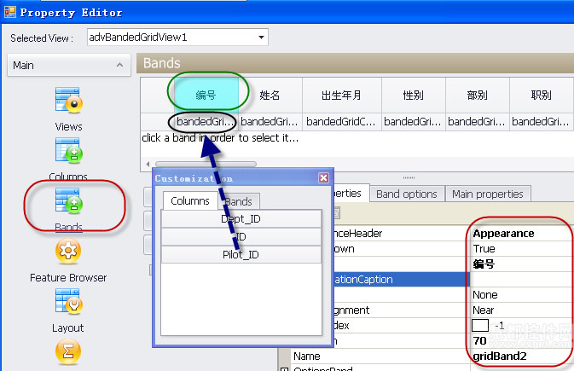Click the True property value
The height and width of the screenshot is (371, 574).
point(484,249)
